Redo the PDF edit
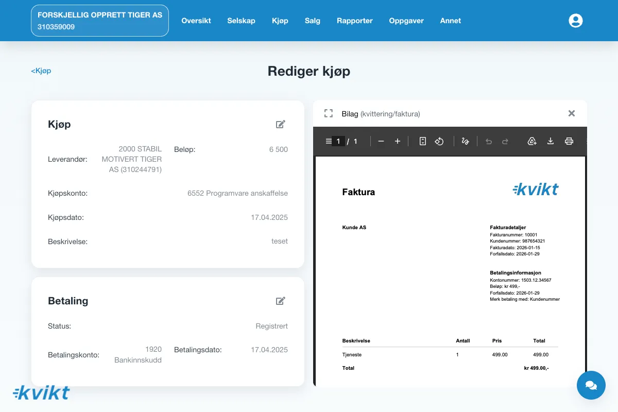The height and width of the screenshot is (412, 618). click(x=505, y=141)
